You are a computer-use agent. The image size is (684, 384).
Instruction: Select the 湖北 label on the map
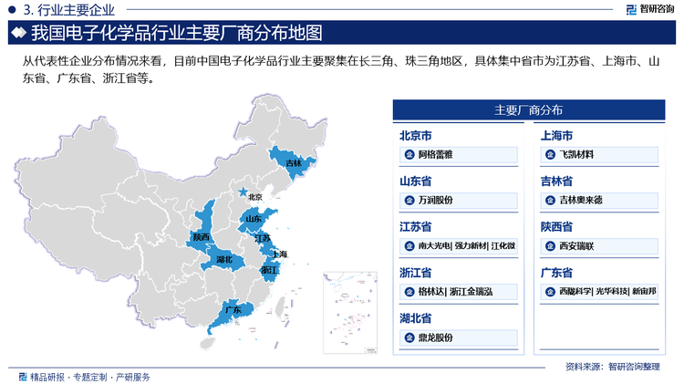click(224, 260)
